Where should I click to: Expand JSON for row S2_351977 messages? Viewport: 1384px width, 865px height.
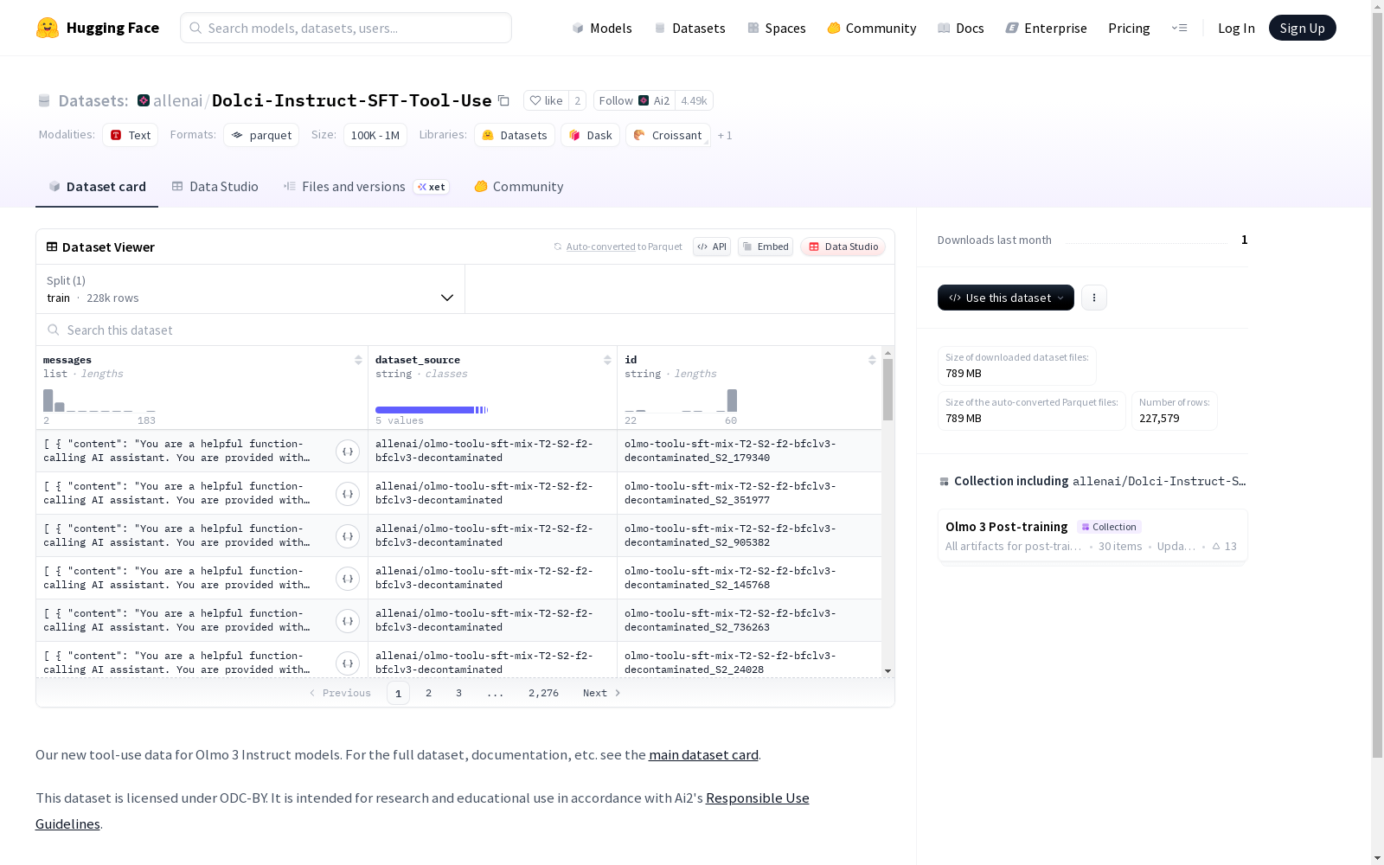pos(348,494)
